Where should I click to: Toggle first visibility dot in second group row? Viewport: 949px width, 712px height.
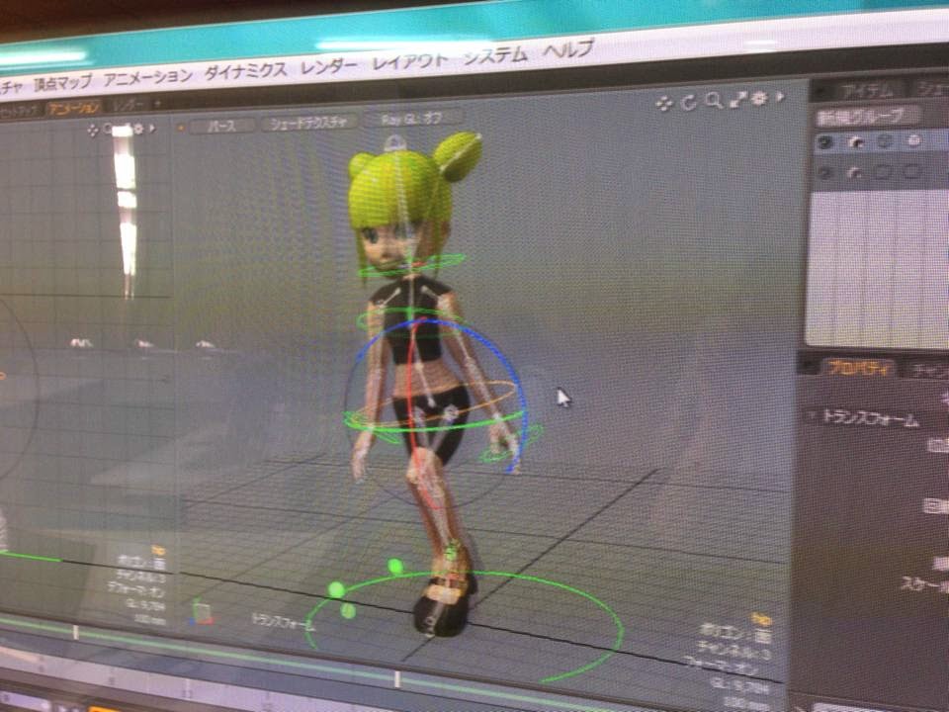(824, 173)
